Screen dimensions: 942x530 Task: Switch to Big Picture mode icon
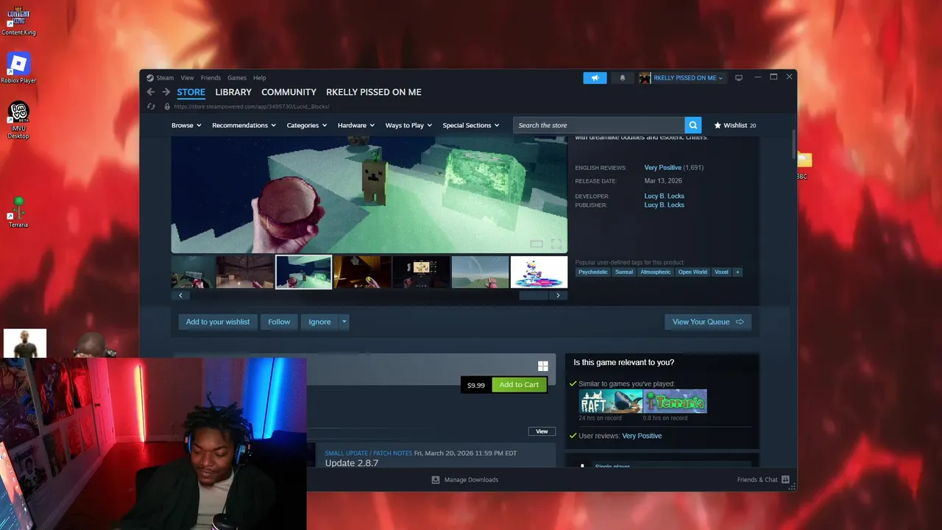click(739, 78)
